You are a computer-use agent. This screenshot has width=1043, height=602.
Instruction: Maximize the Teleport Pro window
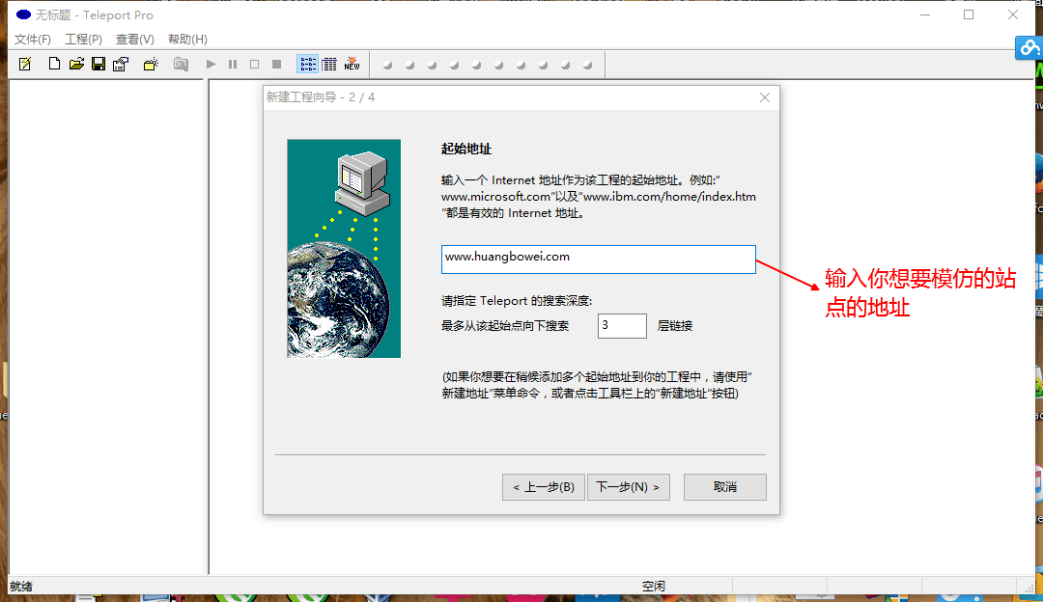[969, 14]
